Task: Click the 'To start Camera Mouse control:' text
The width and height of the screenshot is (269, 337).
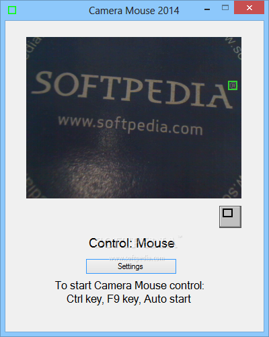Action: (130, 285)
